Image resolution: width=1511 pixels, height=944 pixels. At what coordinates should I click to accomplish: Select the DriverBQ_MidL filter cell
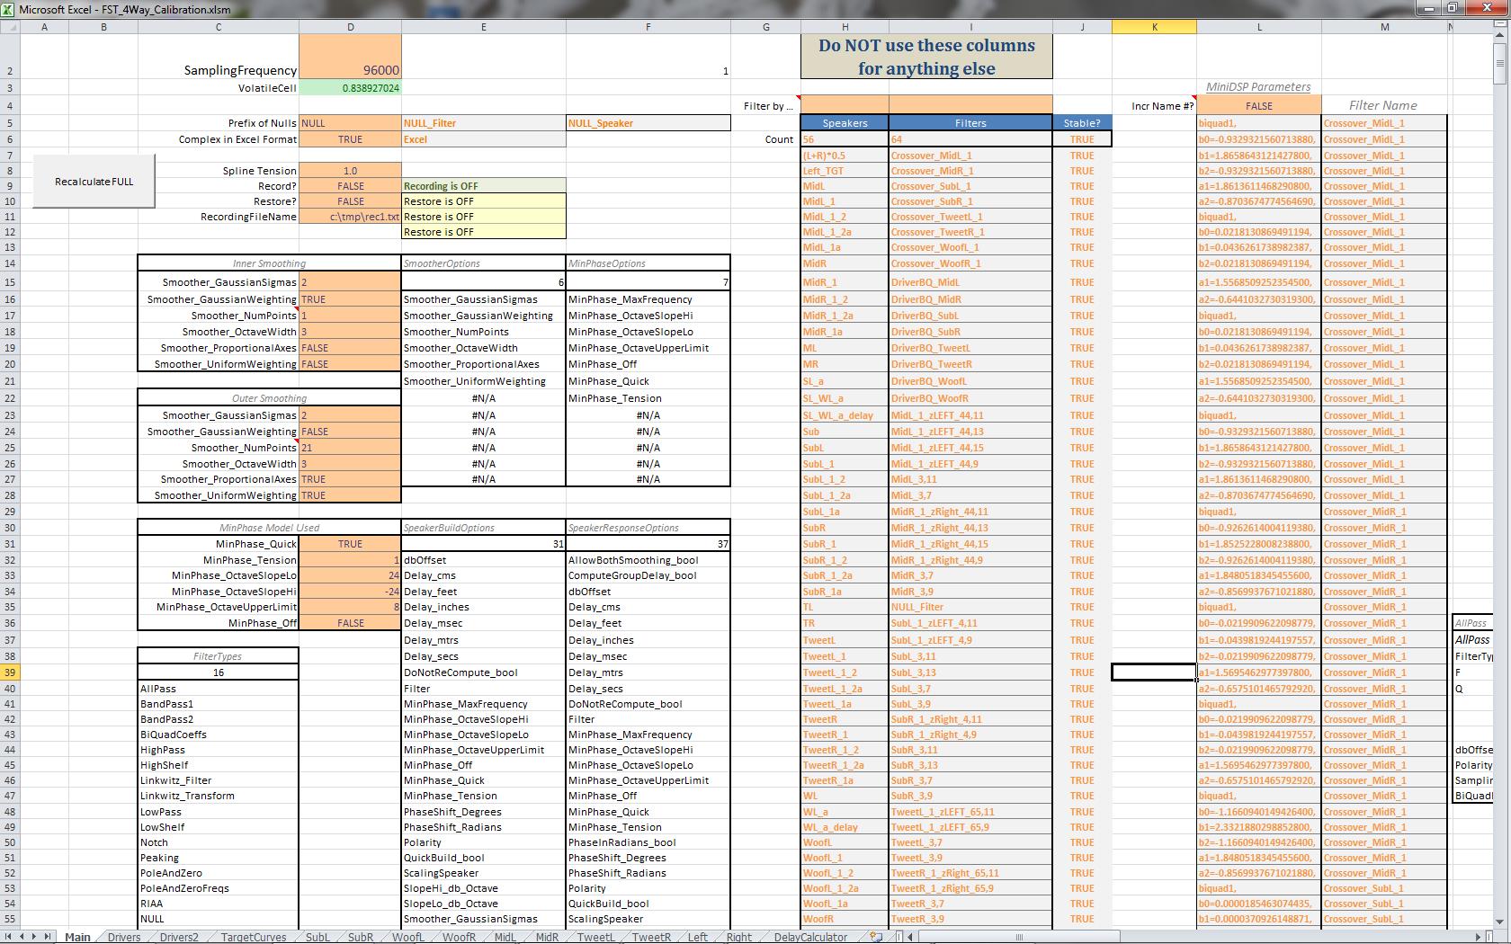(970, 282)
